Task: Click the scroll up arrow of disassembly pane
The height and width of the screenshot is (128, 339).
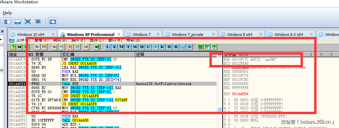Action: click(x=219, y=55)
